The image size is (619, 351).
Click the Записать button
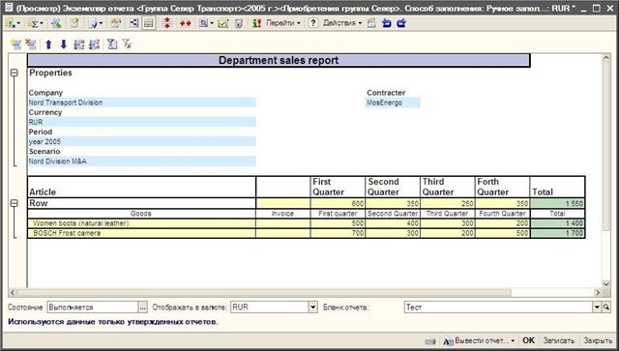tap(559, 340)
